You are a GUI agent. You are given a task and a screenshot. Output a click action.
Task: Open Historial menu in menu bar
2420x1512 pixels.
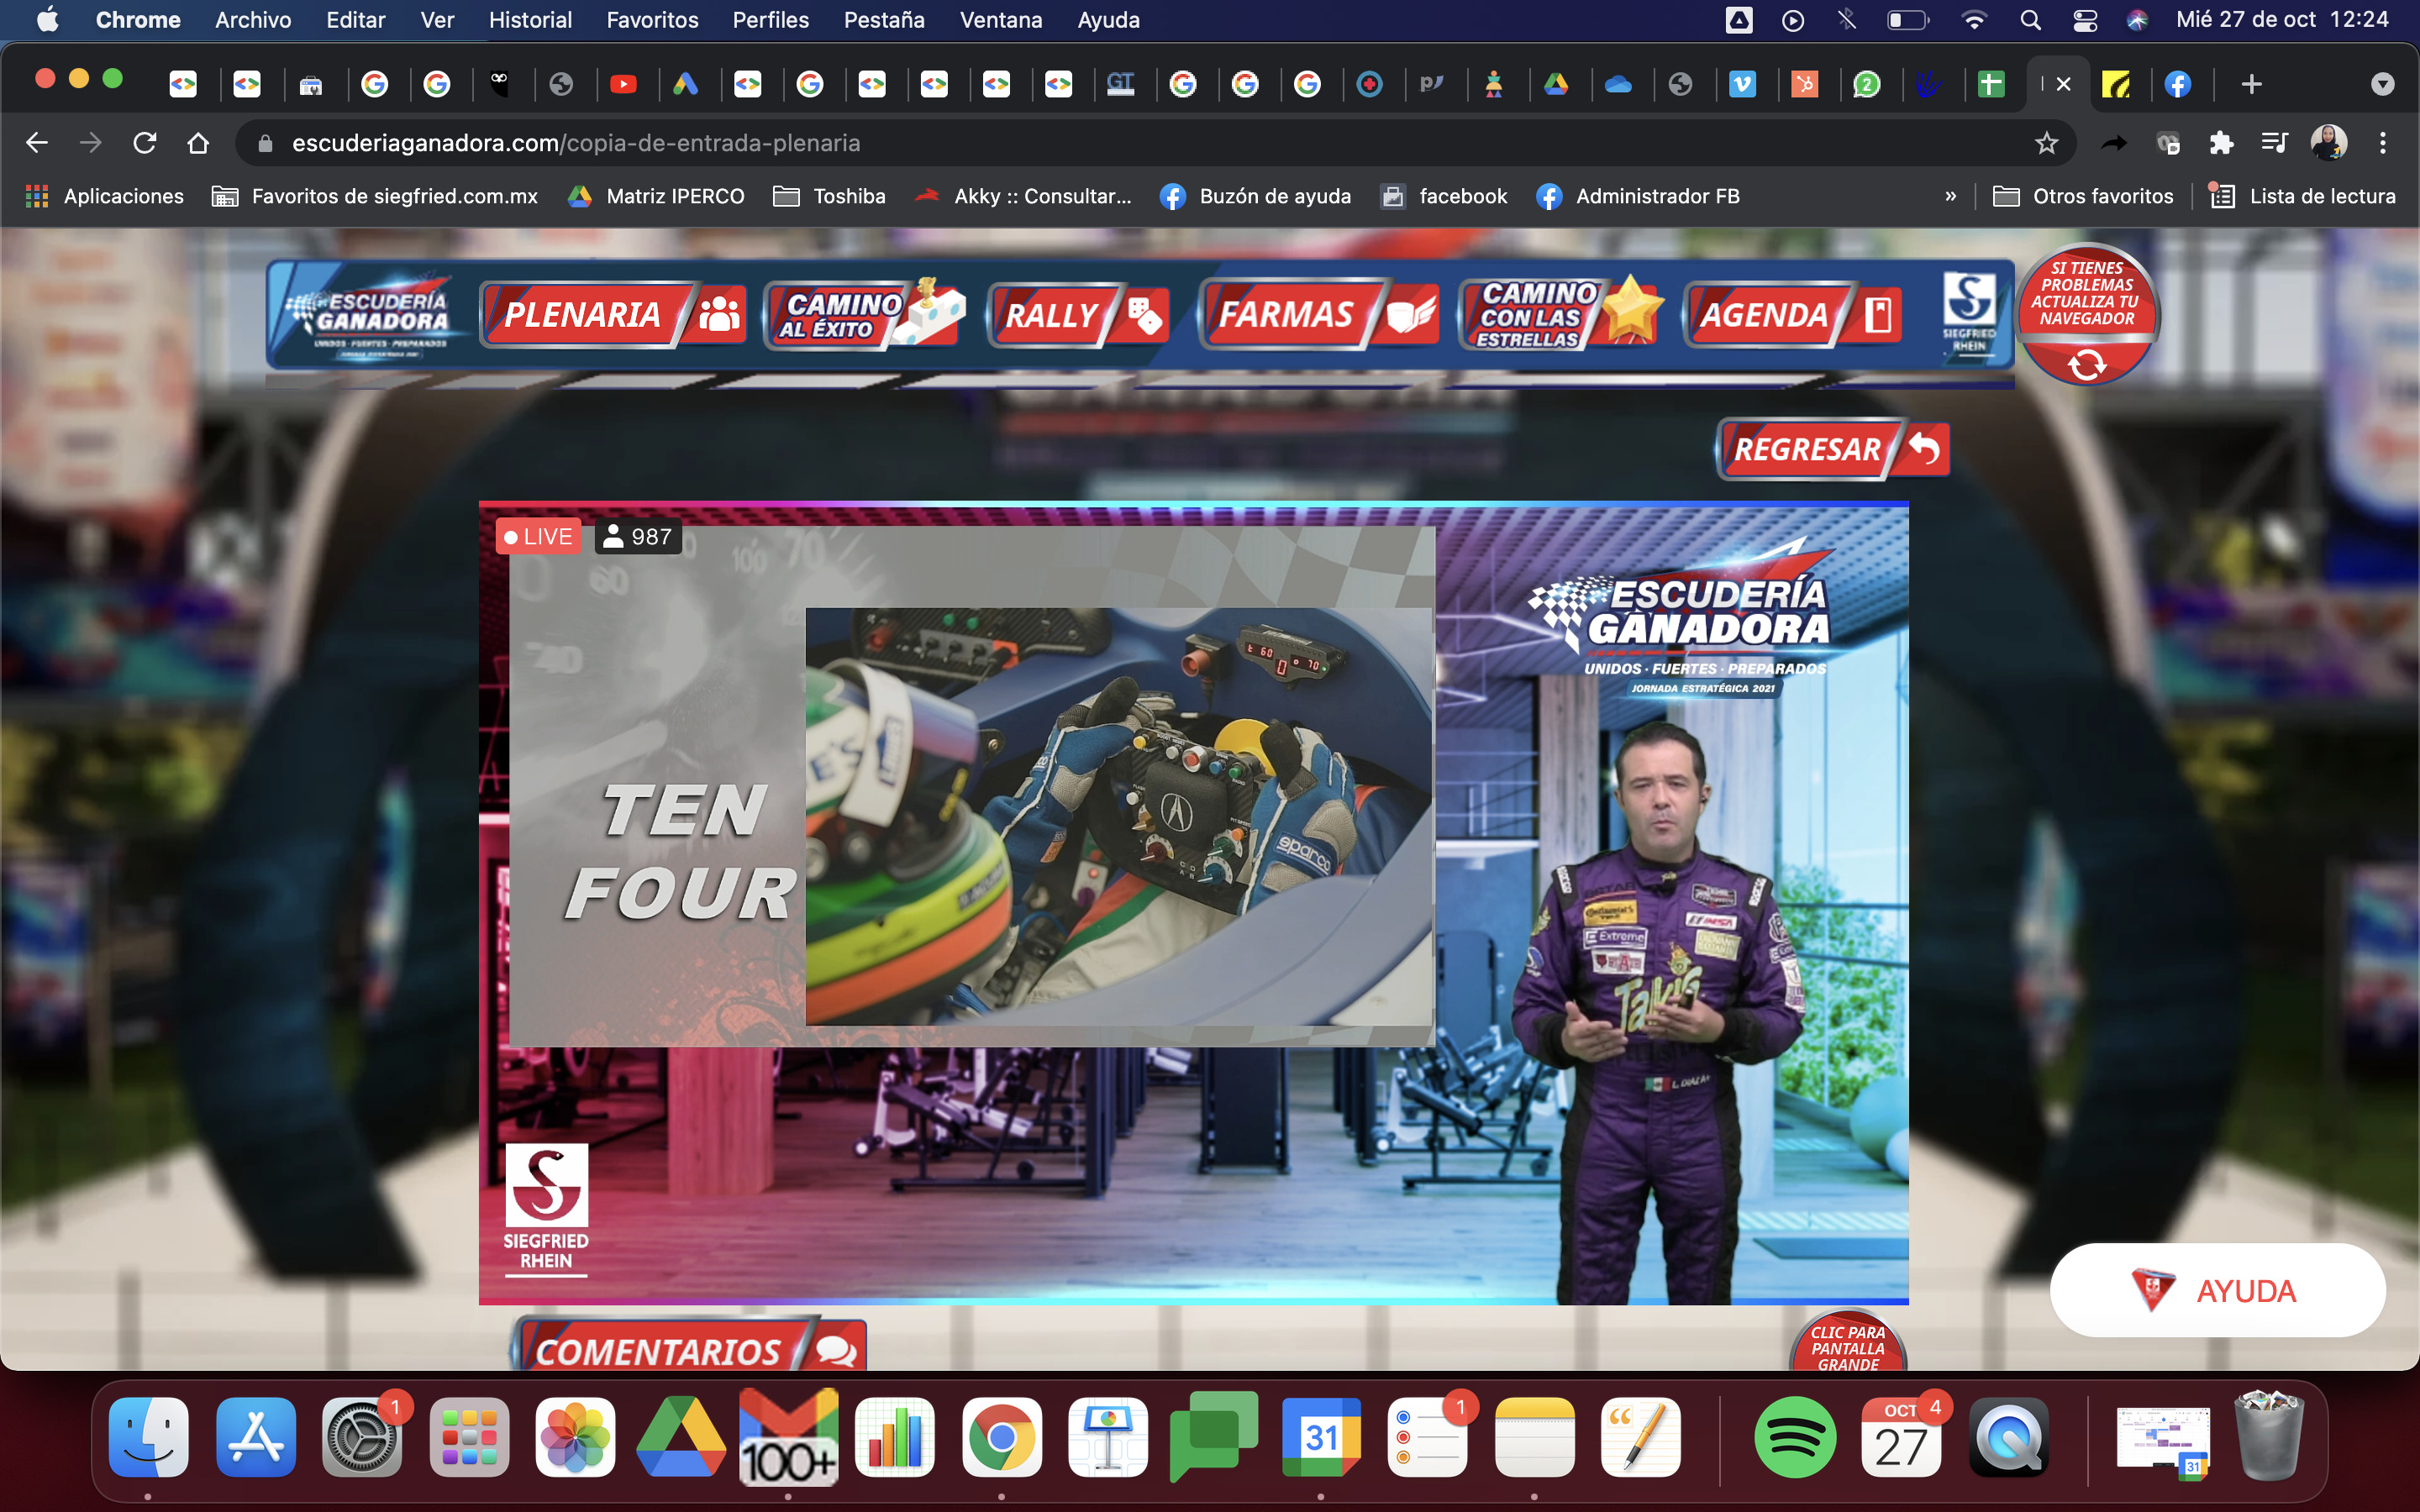coord(530,20)
